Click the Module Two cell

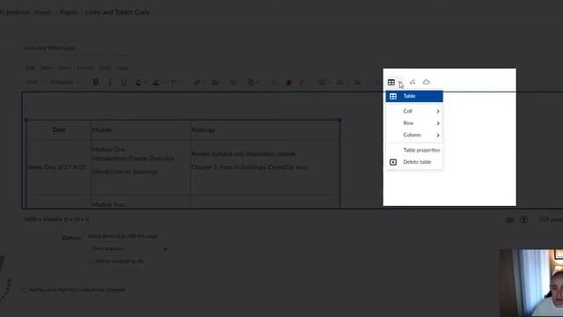tap(141, 202)
